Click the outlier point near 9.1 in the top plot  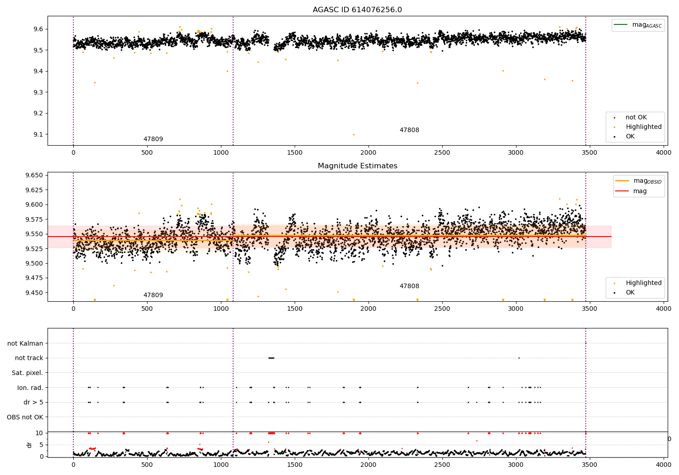(354, 134)
